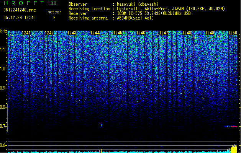Click the yellow level spike below 1244

pyautogui.click(x=101, y=151)
